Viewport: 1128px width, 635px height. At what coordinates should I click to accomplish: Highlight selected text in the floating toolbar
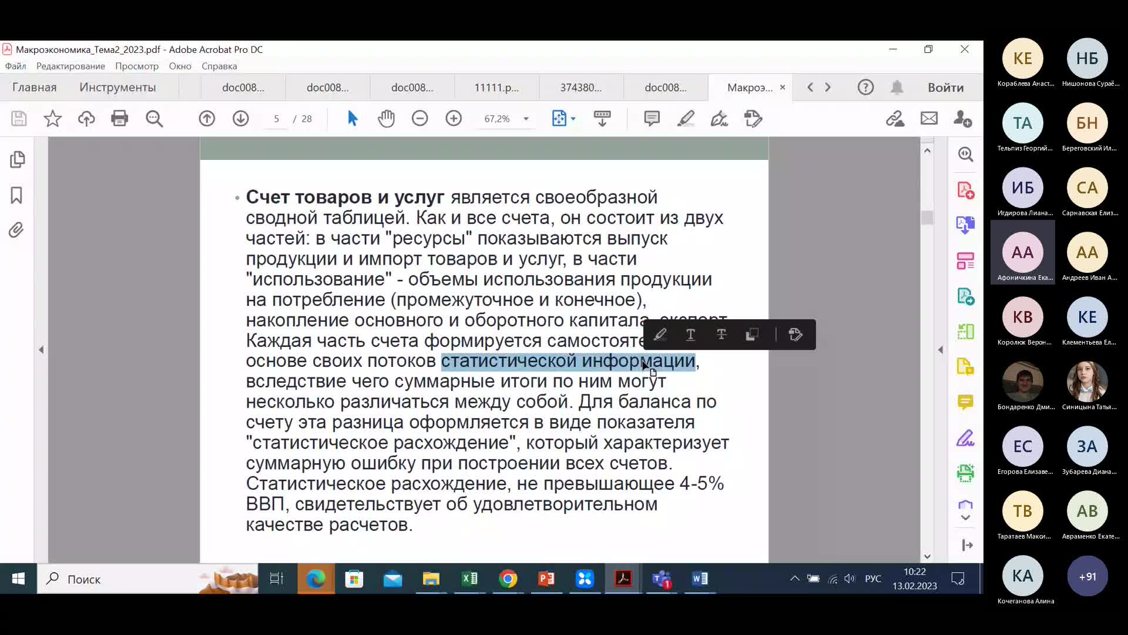click(x=660, y=335)
